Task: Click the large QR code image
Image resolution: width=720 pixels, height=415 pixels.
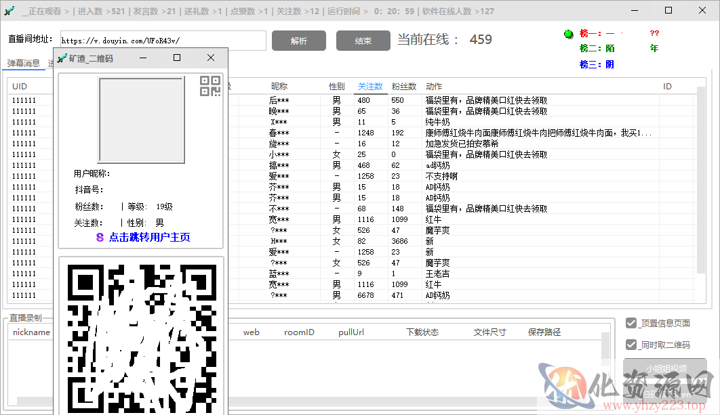Action: tap(142, 338)
